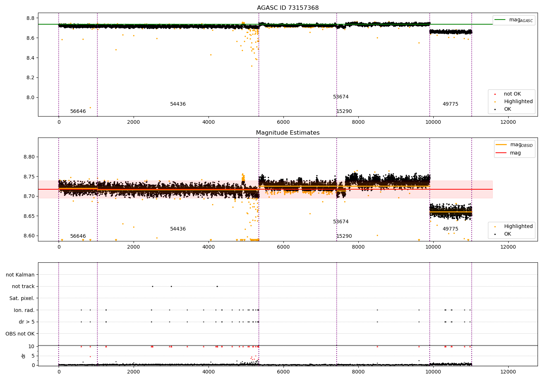Click x-tick 8000 under the middle plot

358,247
